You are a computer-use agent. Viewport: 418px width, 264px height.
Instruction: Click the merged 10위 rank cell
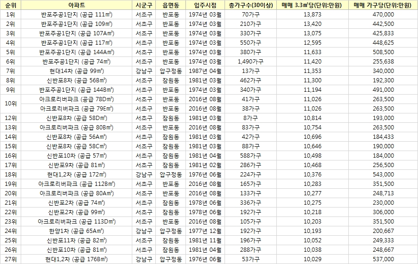coord(10,104)
